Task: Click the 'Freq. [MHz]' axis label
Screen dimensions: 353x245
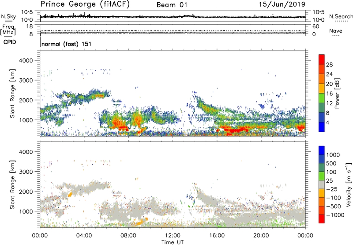Action: click(8, 30)
